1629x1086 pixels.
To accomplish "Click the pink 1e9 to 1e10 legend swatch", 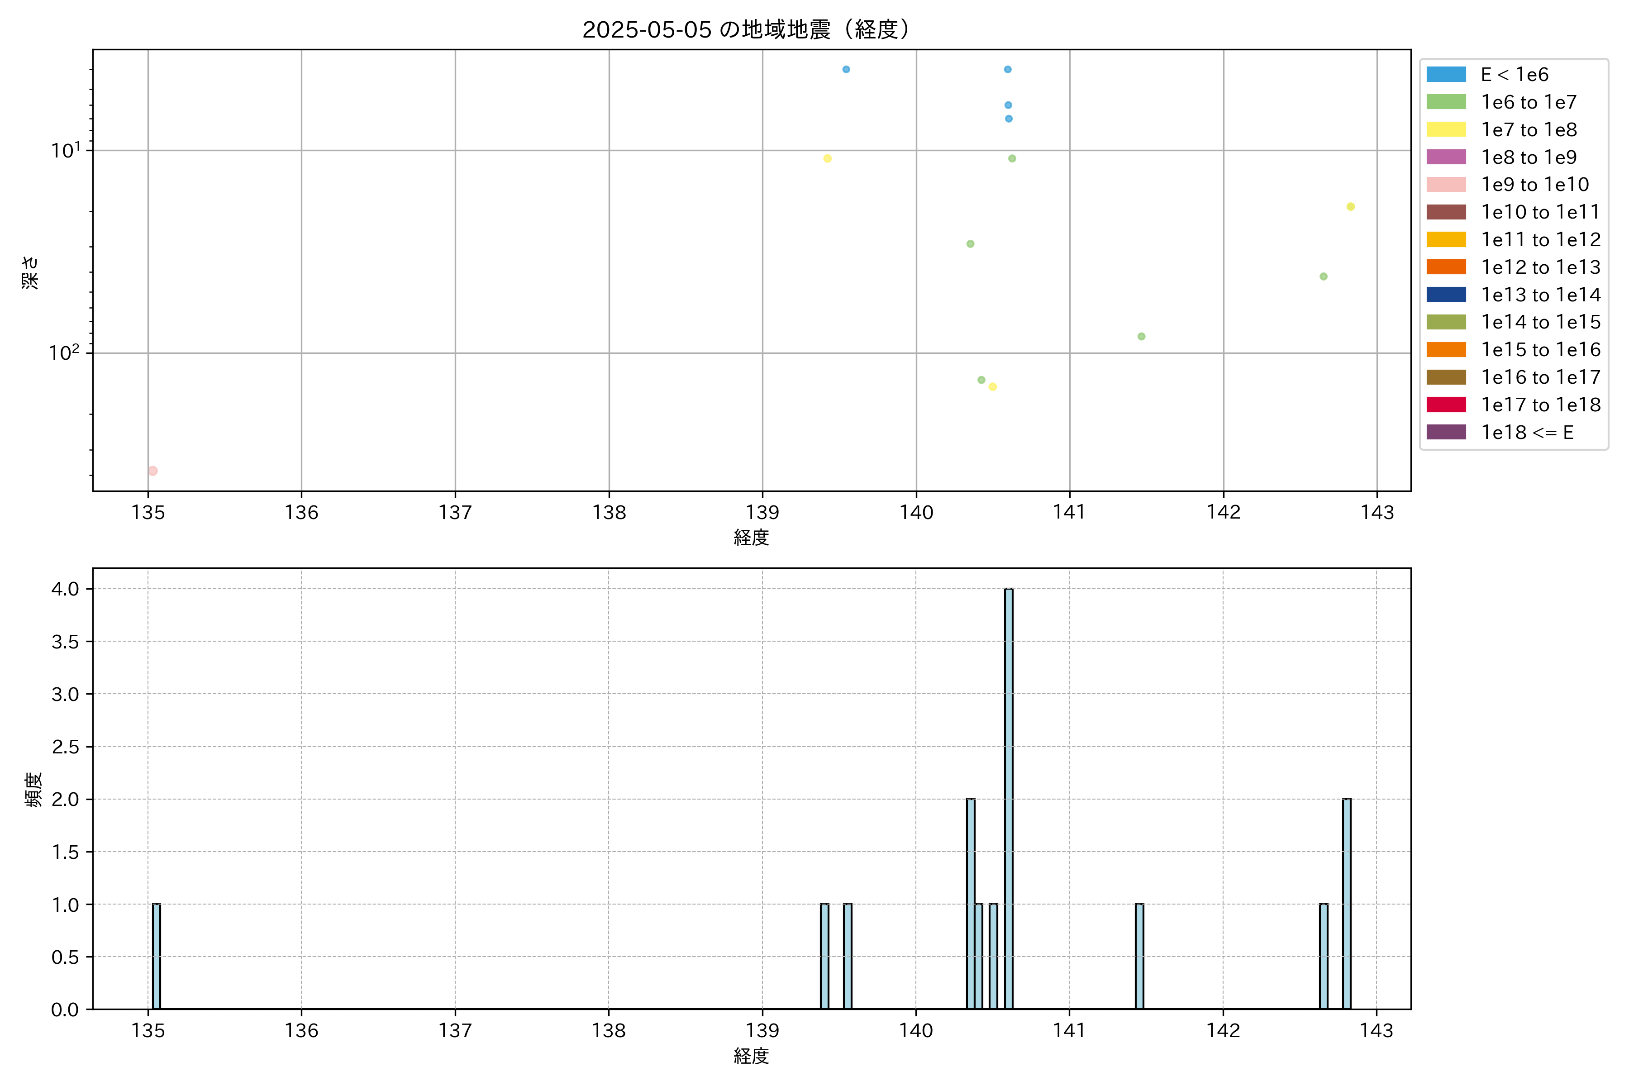I will 1445,184.
